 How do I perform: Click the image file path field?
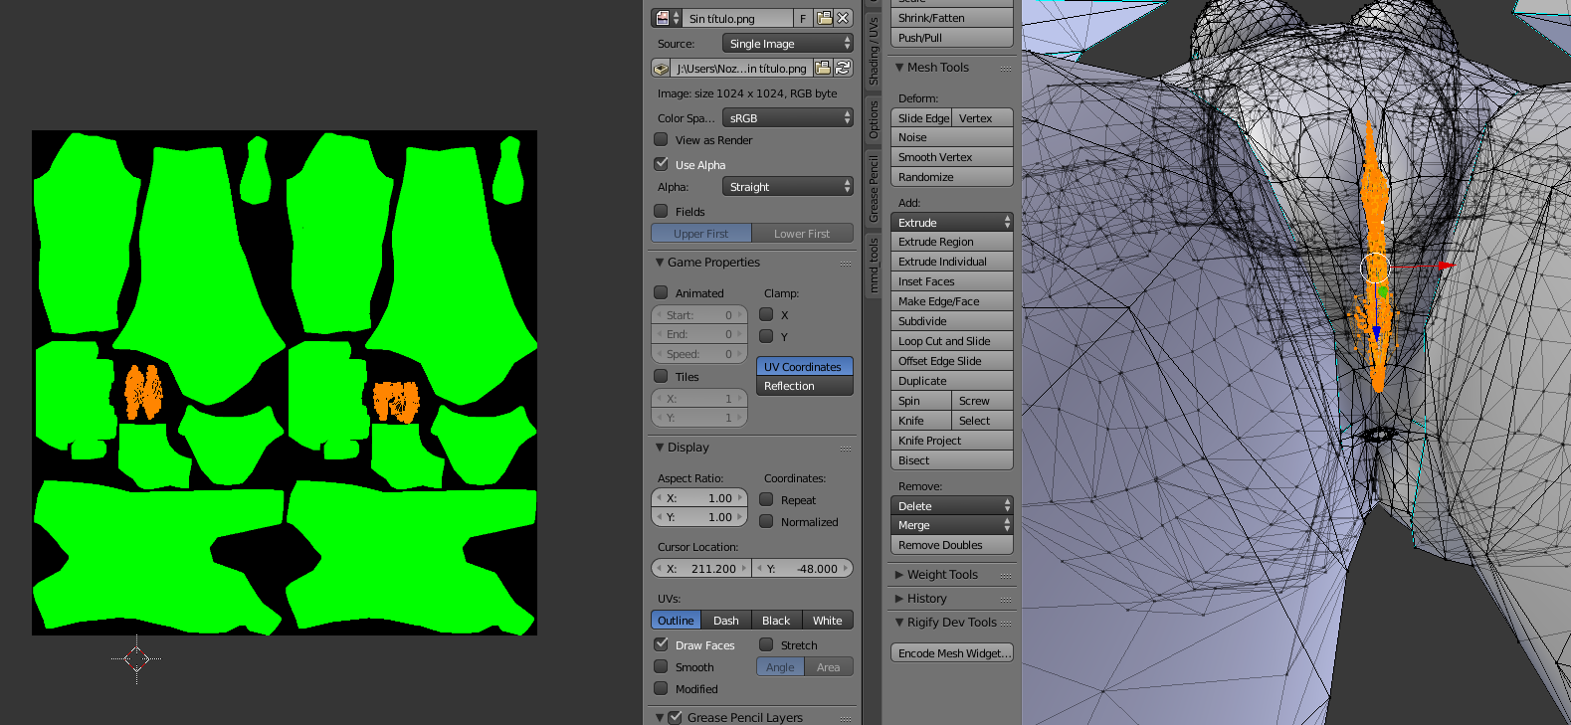coord(741,68)
